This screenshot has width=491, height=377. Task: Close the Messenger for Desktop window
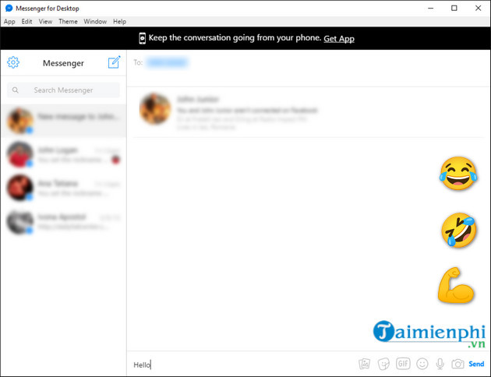(479, 8)
